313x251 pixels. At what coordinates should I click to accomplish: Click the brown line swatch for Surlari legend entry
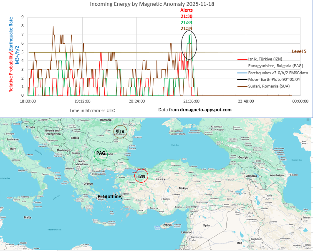(x=242, y=86)
